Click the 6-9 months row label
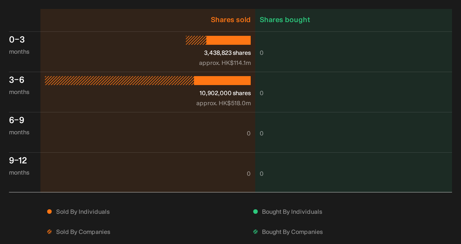Screen dimensions: 461x244 tap(19, 126)
